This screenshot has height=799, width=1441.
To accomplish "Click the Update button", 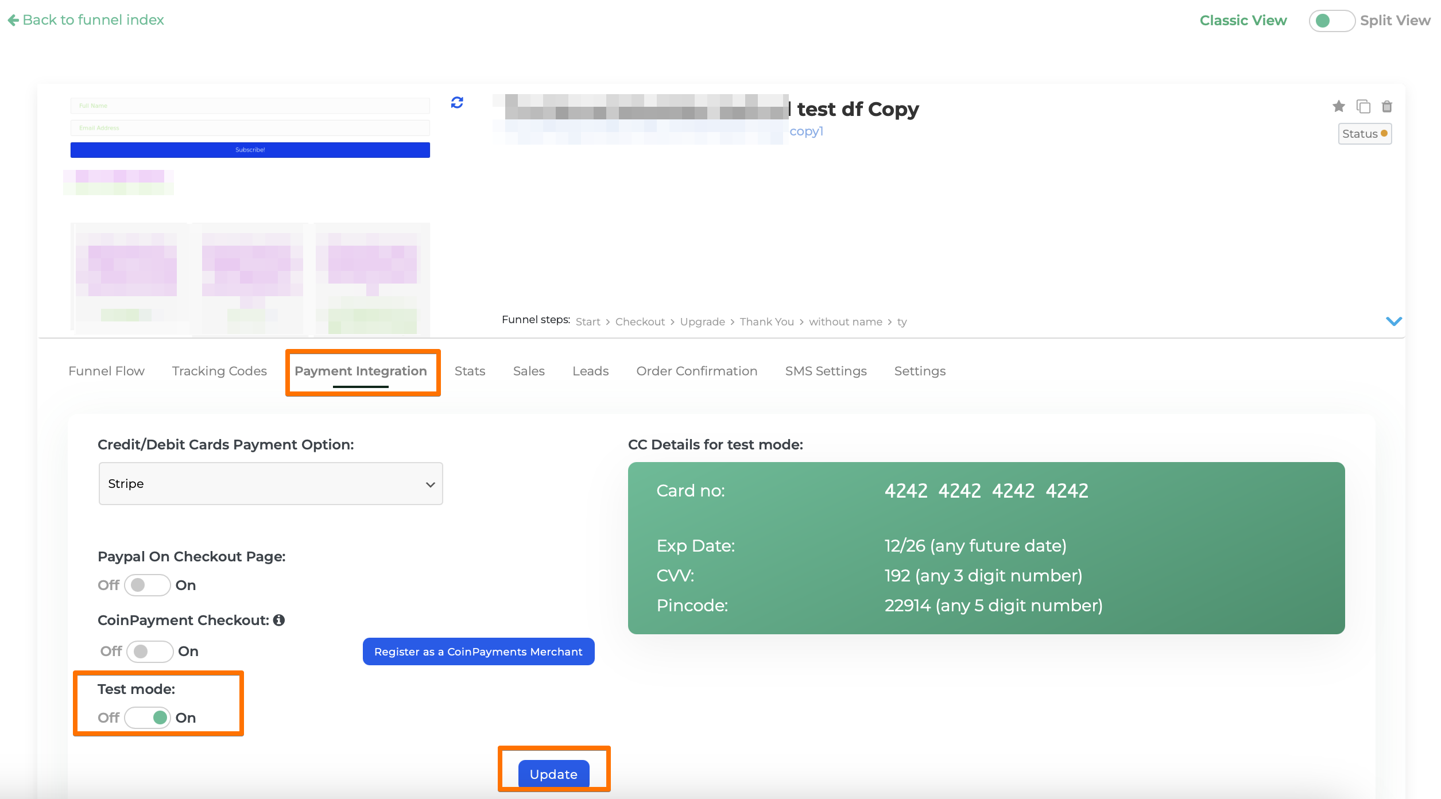I will coord(553,774).
